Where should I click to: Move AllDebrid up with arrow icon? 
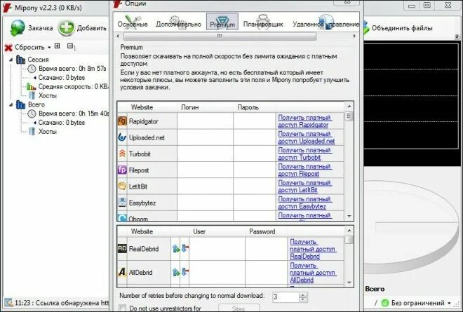pos(175,272)
